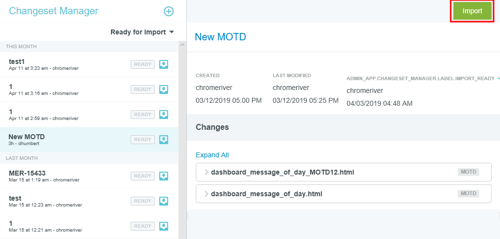Expand the import ready label chevron
The width and height of the screenshot is (500, 239).
[x=498, y=78]
